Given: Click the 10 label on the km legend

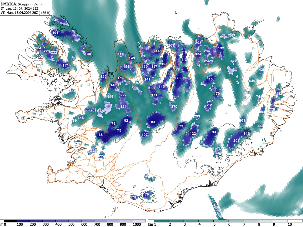Looking at the screenshot, I should point(289,225).
